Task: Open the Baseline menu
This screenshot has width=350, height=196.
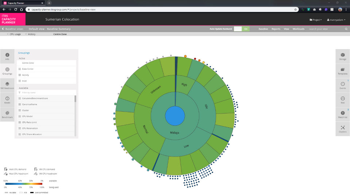Action: click(263, 29)
